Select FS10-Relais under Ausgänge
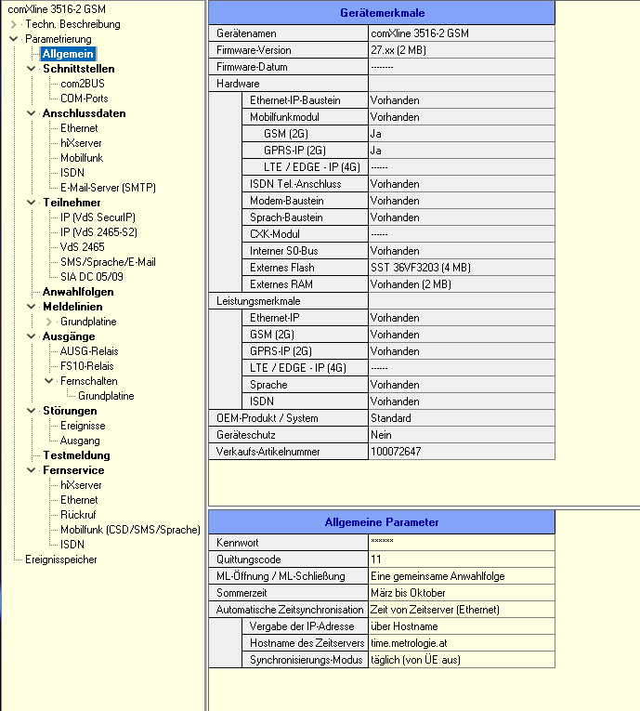The image size is (640, 711). 87,366
